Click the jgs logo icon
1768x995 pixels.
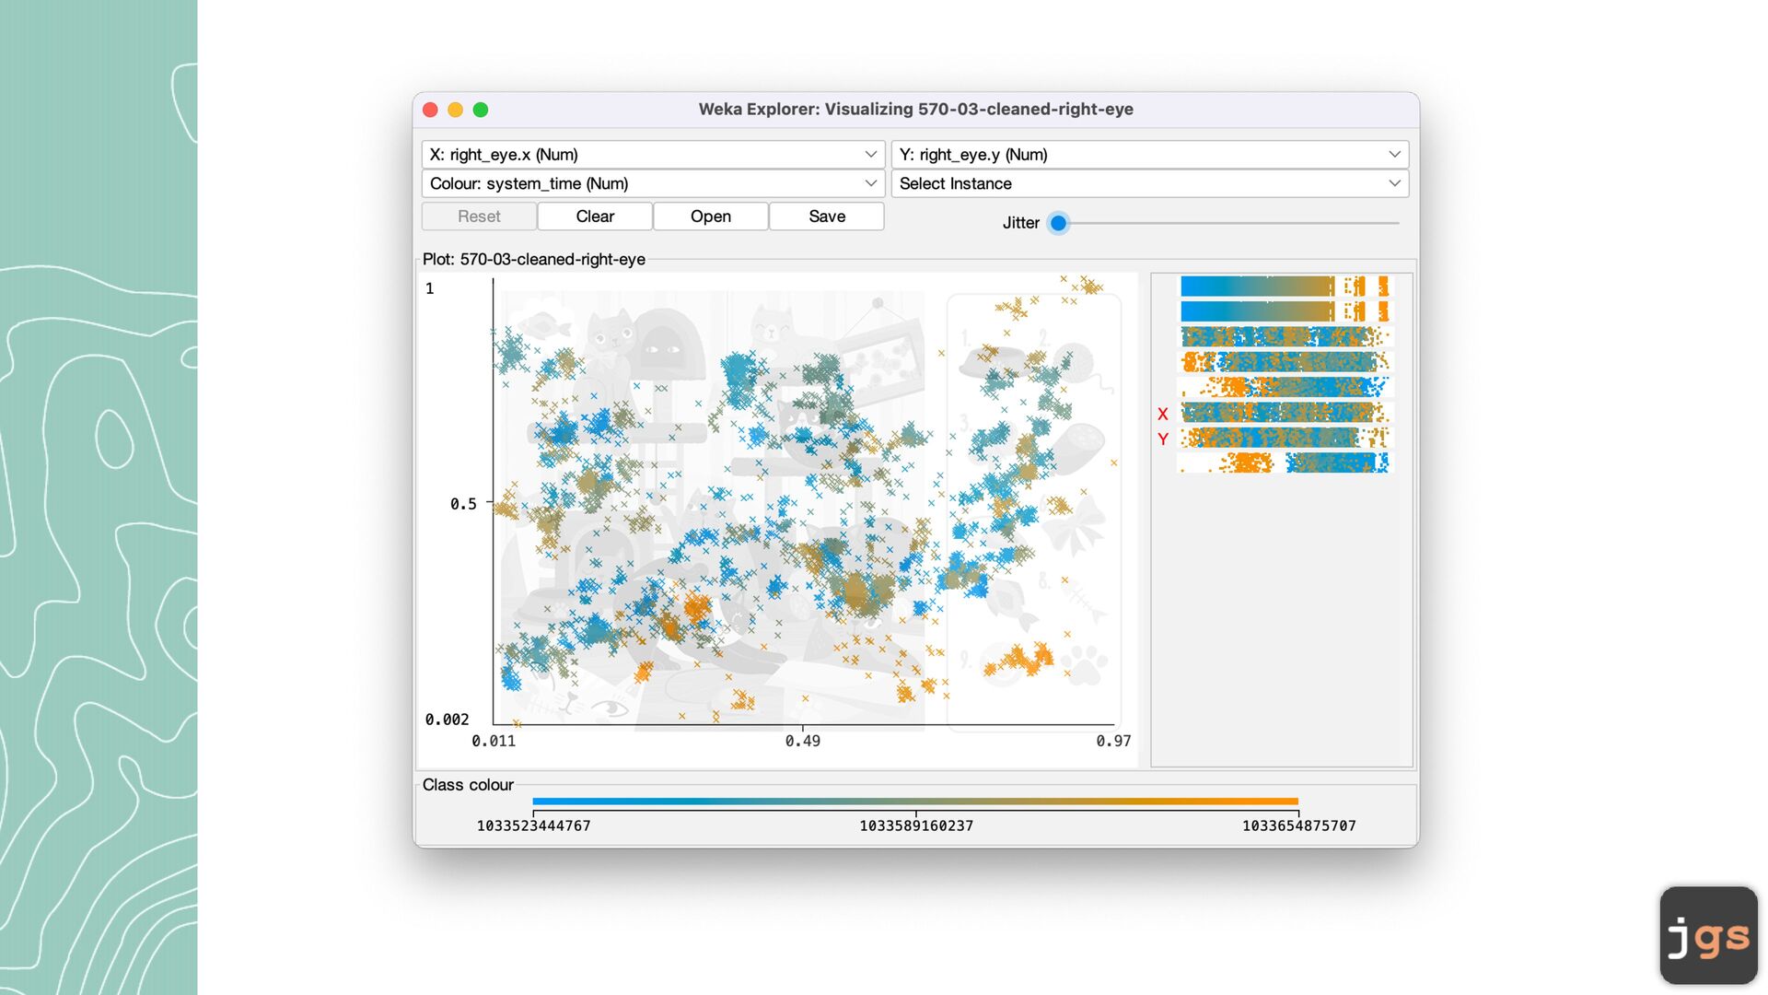tap(1708, 935)
